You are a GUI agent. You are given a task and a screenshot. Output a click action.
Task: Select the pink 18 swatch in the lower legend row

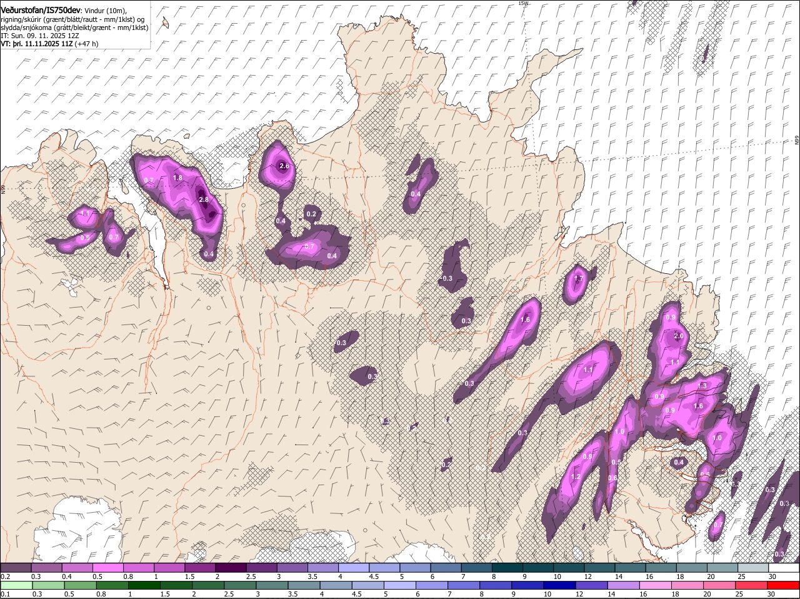click(x=689, y=585)
